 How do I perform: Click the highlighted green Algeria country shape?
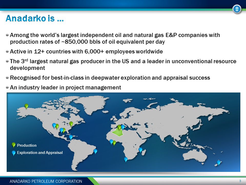tap(118, 133)
